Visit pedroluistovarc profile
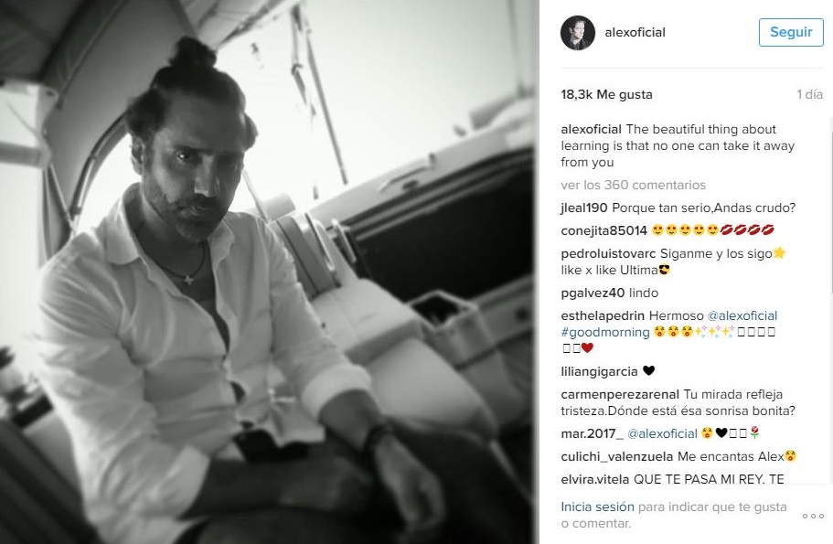 [608, 253]
